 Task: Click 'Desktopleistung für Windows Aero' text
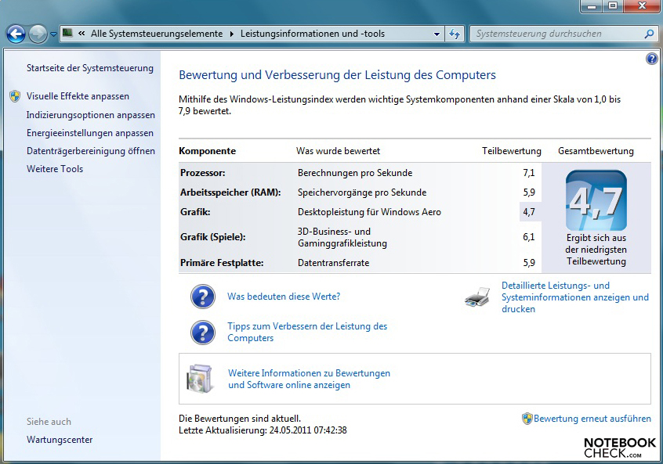click(x=369, y=212)
